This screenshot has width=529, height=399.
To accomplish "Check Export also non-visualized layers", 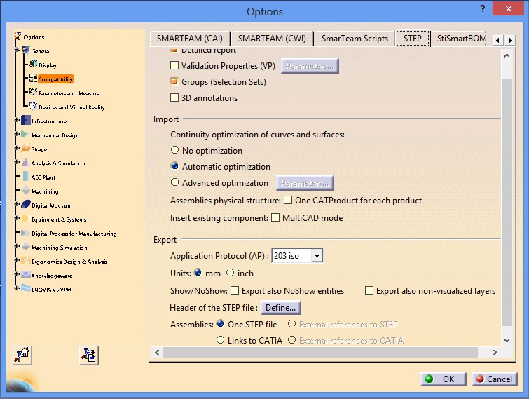I will (x=369, y=290).
